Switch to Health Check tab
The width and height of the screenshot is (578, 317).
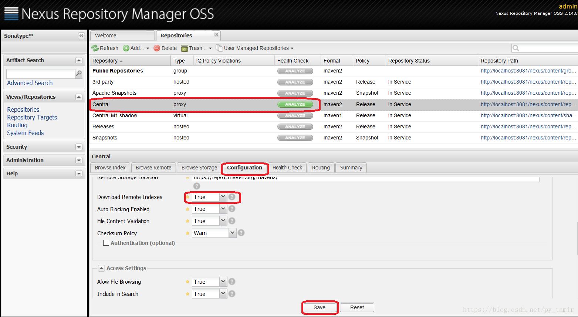287,168
